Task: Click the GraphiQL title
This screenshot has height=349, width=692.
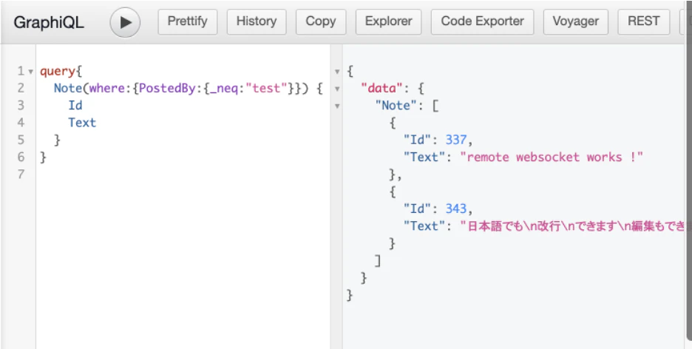Action: tap(49, 22)
